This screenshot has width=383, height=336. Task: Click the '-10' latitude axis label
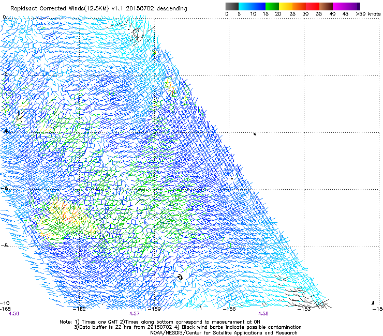pyautogui.click(x=5, y=303)
